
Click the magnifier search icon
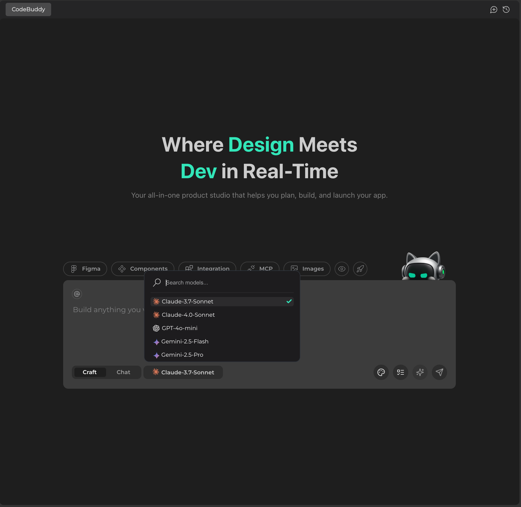157,282
